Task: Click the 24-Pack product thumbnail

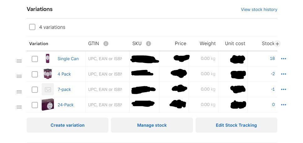Action: 48,105
